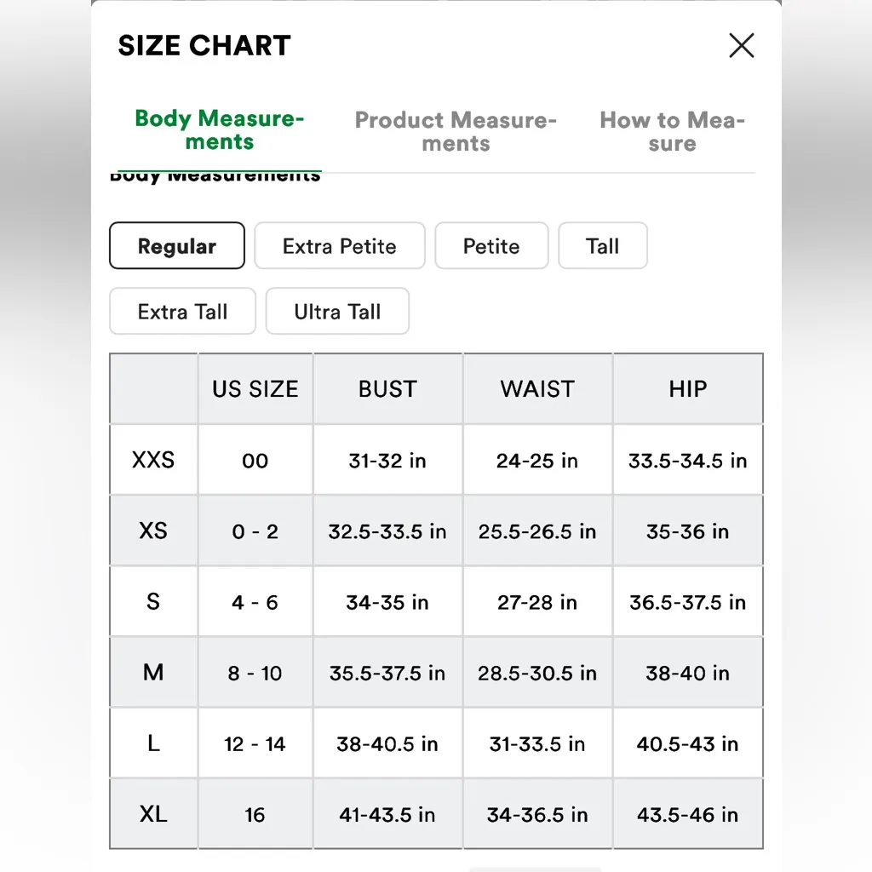The height and width of the screenshot is (872, 872).
Task: Click the US SIZE column header
Action: coord(255,389)
